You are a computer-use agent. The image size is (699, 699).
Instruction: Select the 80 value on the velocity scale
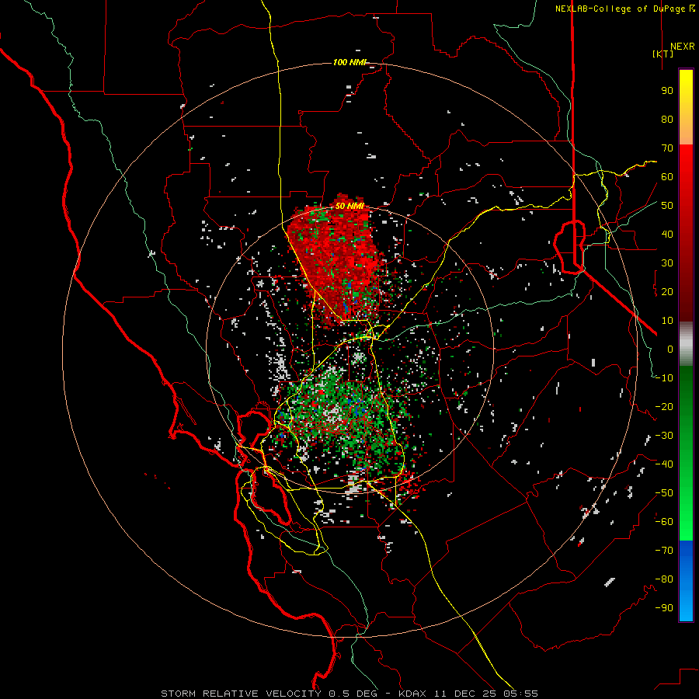(667, 120)
